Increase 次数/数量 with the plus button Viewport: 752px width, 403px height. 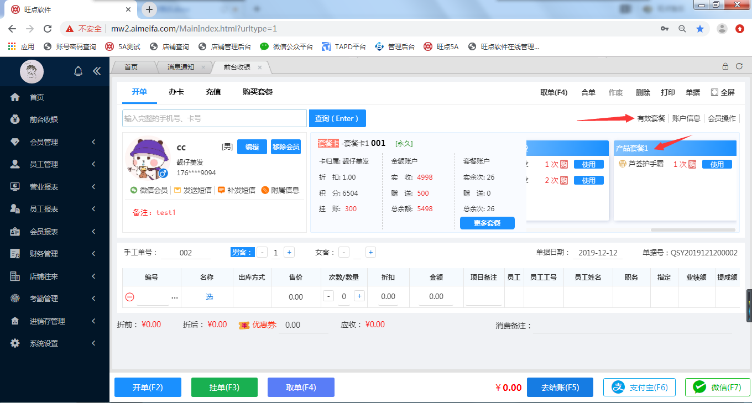[359, 296]
